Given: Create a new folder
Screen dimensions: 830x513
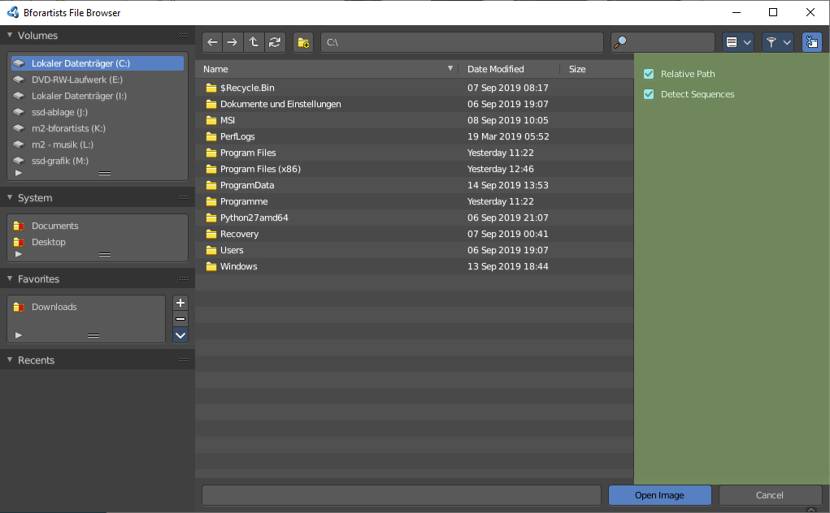Looking at the screenshot, I should (x=303, y=42).
